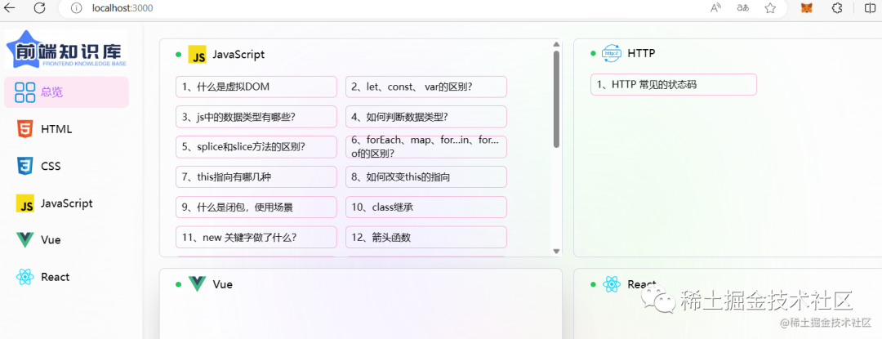
Task: Open the read aloud icon
Action: tap(715, 8)
